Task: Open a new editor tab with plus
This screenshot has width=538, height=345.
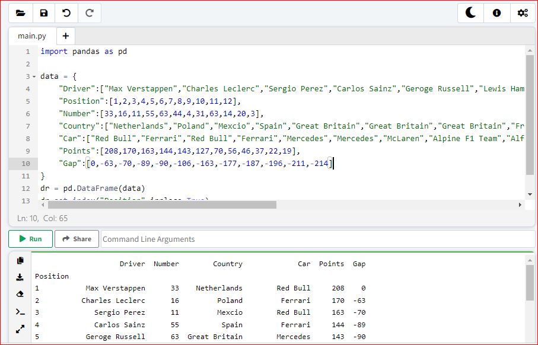Action: pos(65,36)
